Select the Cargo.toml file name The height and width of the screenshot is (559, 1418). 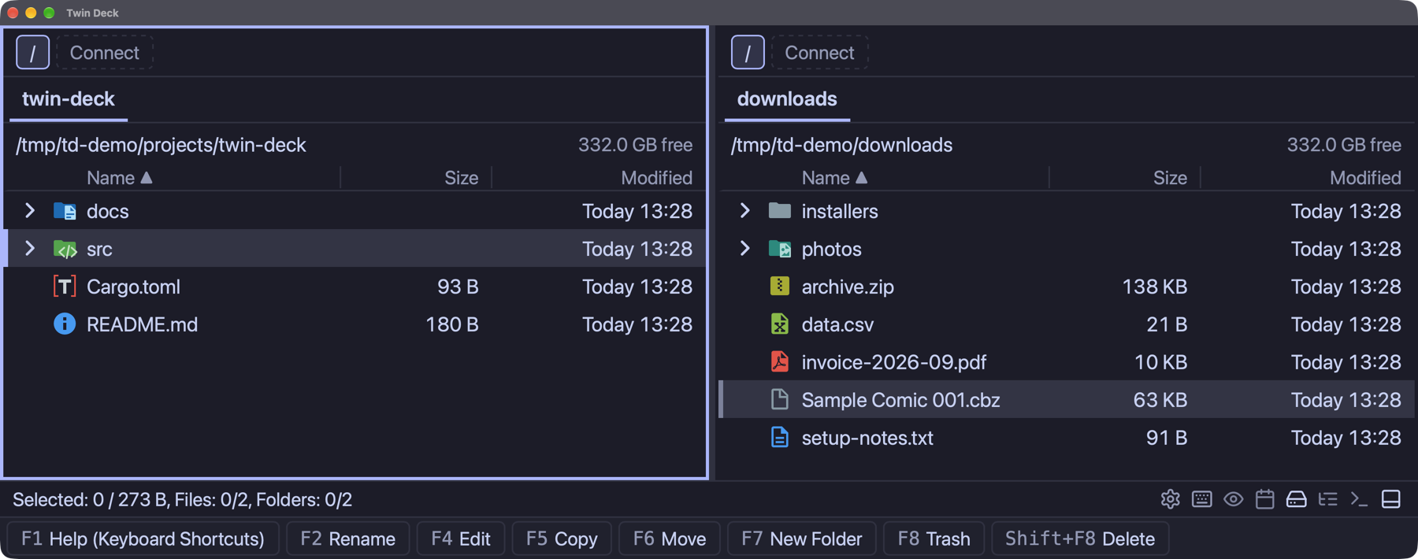point(133,287)
